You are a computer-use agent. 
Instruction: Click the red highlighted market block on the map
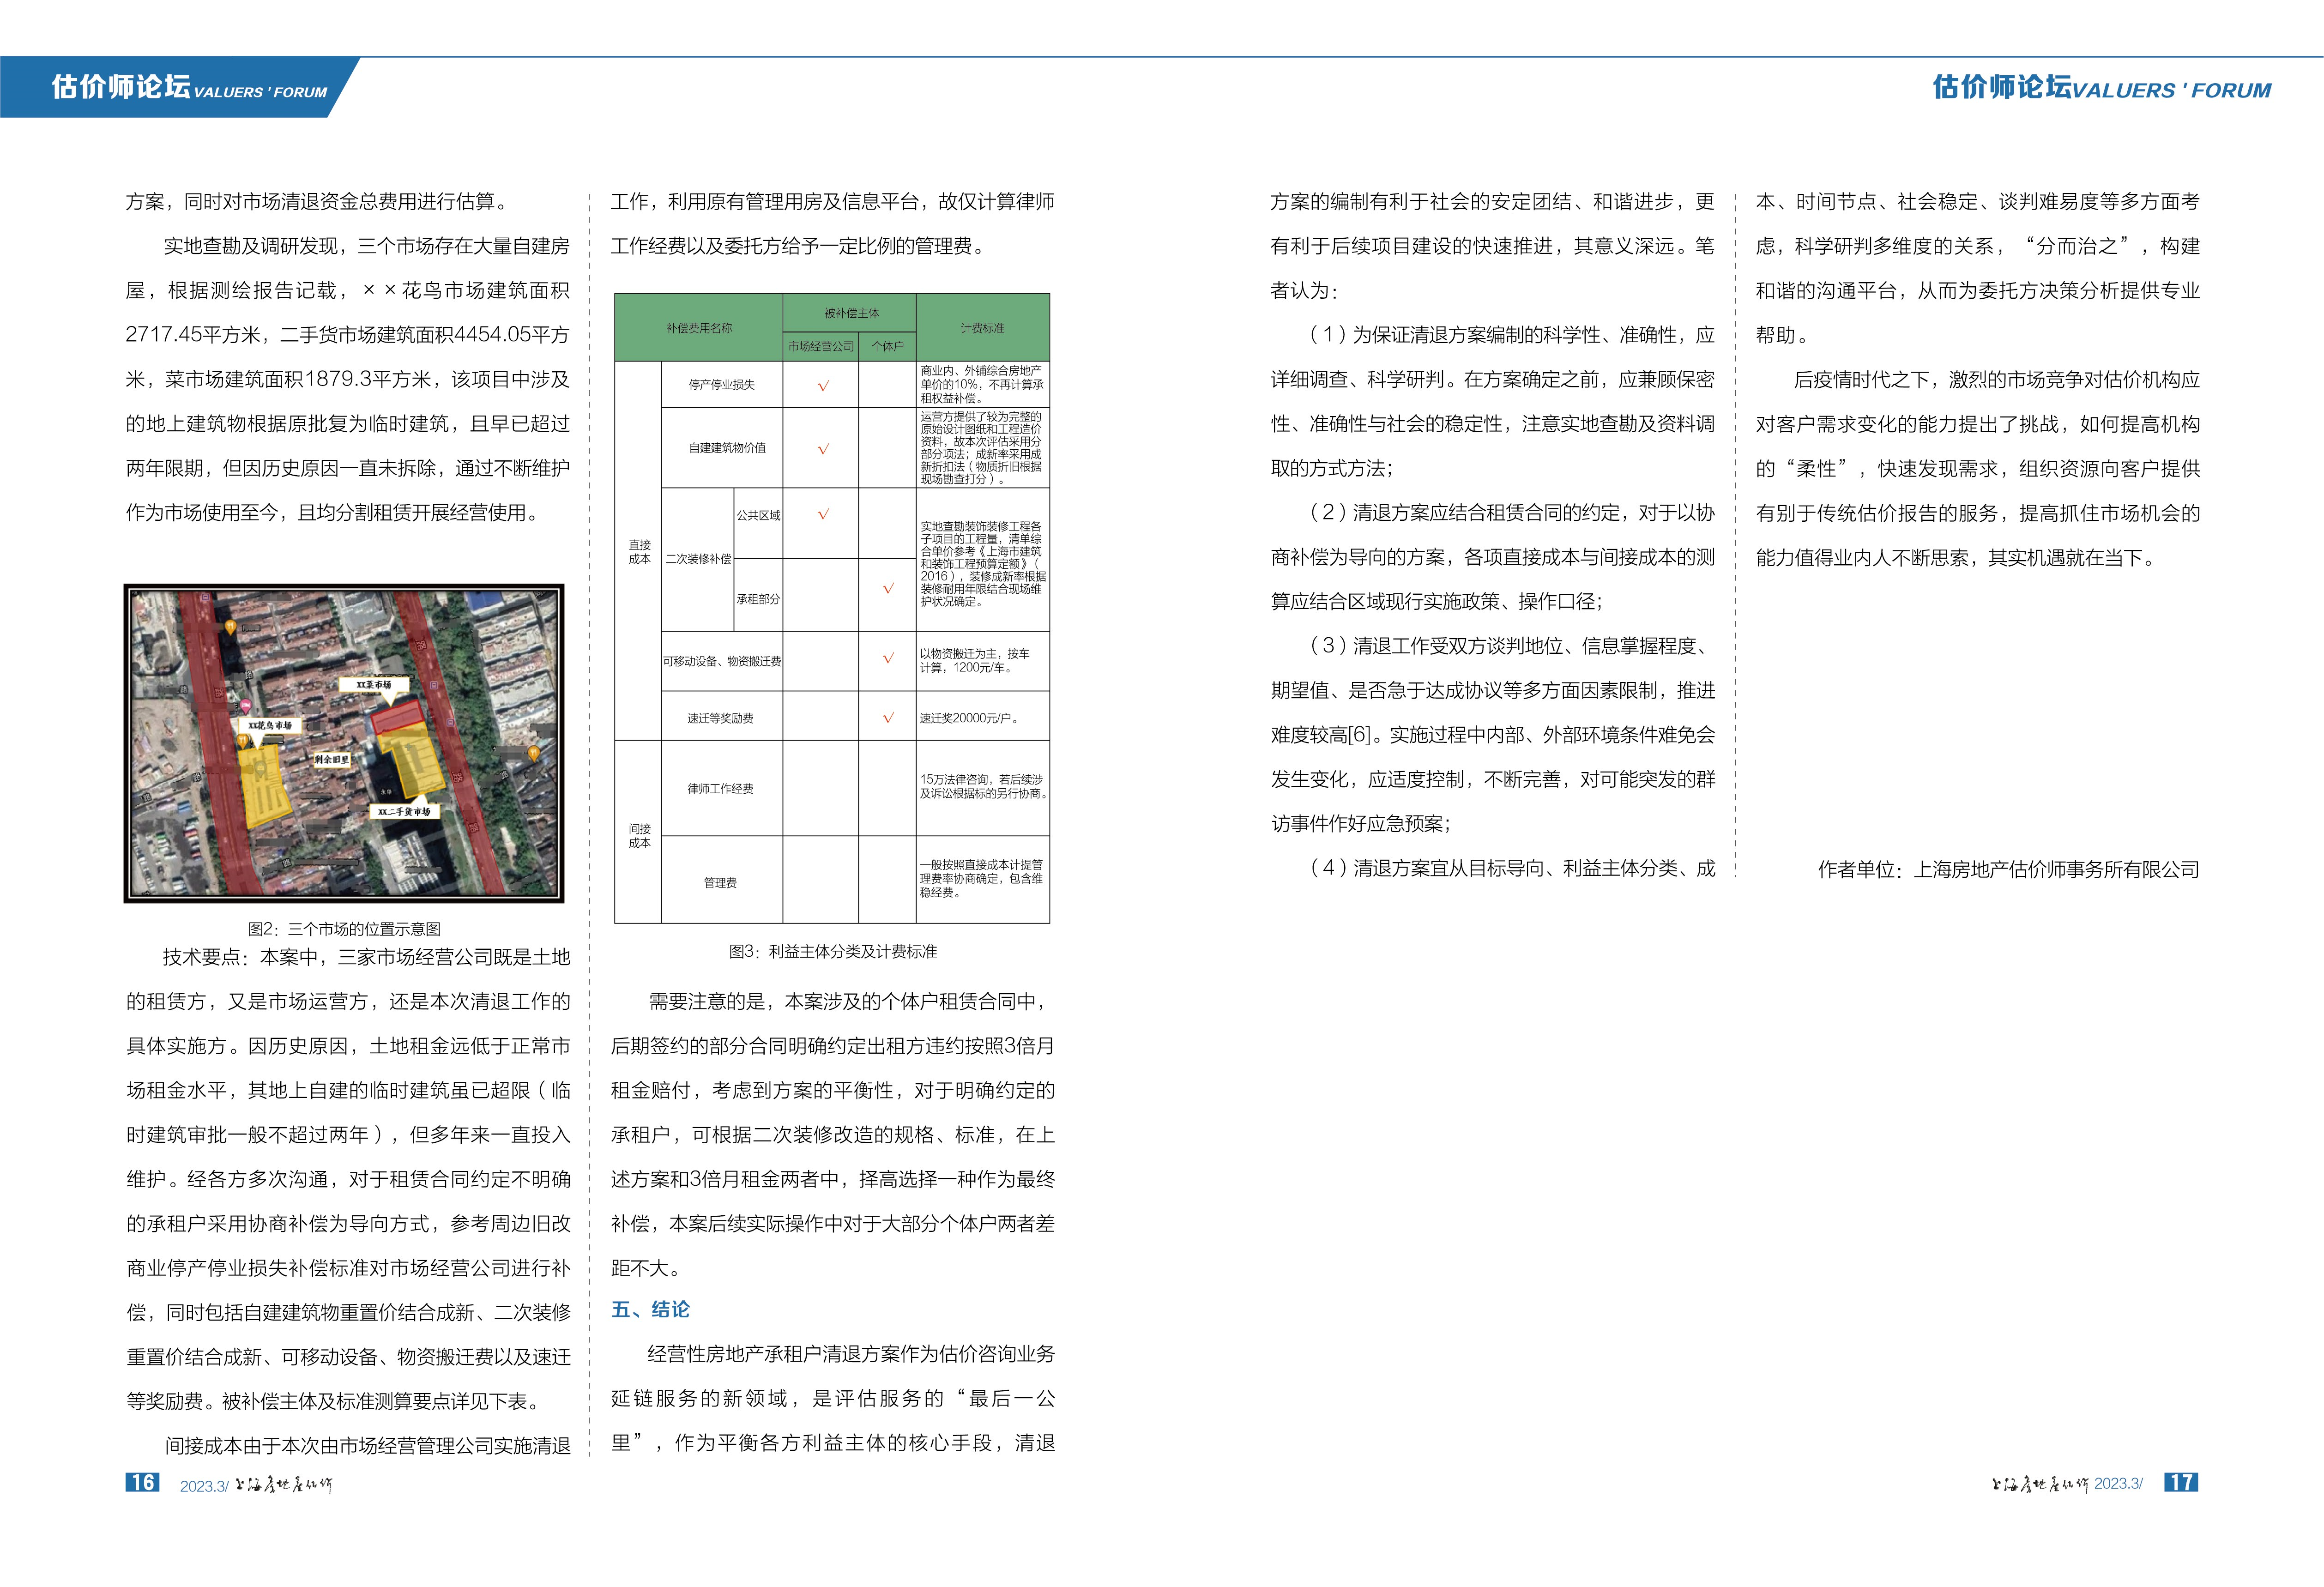point(398,718)
